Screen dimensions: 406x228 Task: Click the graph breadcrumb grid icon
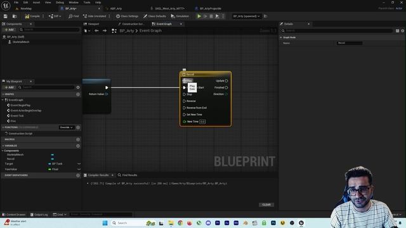tap(114, 31)
